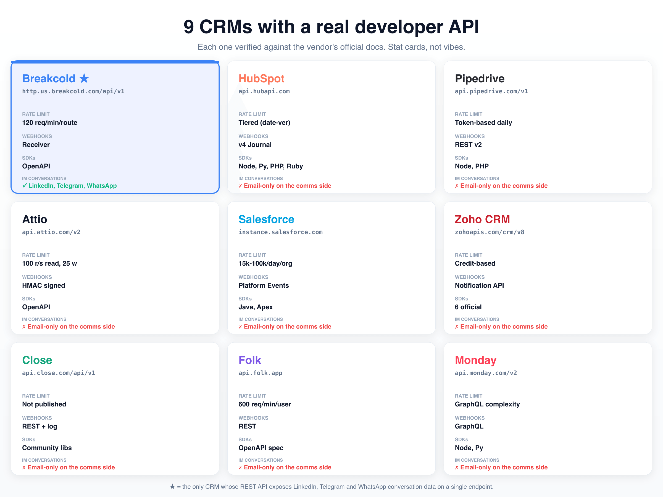The width and height of the screenshot is (663, 497).
Task: Click the zohoapis.com/crm/v8 endpoint text
Action: [x=490, y=232]
